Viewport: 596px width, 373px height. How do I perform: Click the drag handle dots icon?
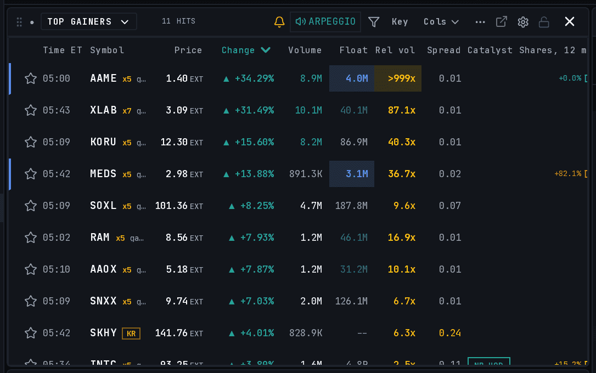[19, 22]
